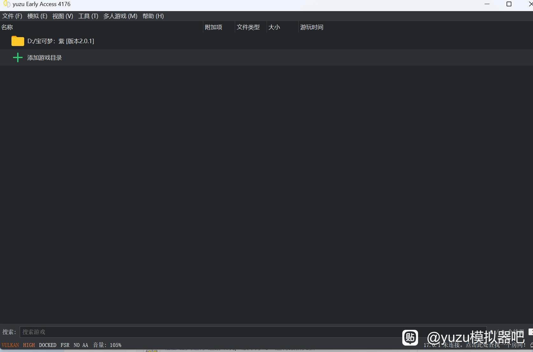
Task: Open the 视图 (V) menu
Action: tap(63, 16)
